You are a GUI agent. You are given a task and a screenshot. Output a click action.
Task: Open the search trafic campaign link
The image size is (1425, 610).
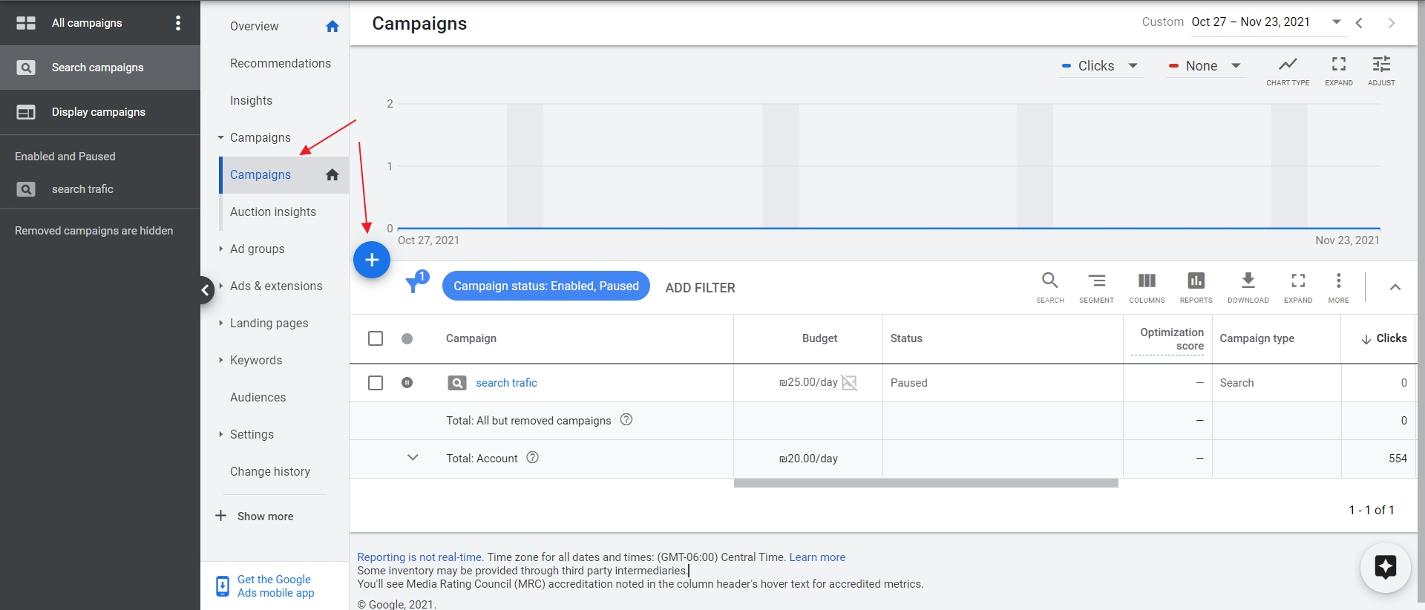(x=506, y=383)
